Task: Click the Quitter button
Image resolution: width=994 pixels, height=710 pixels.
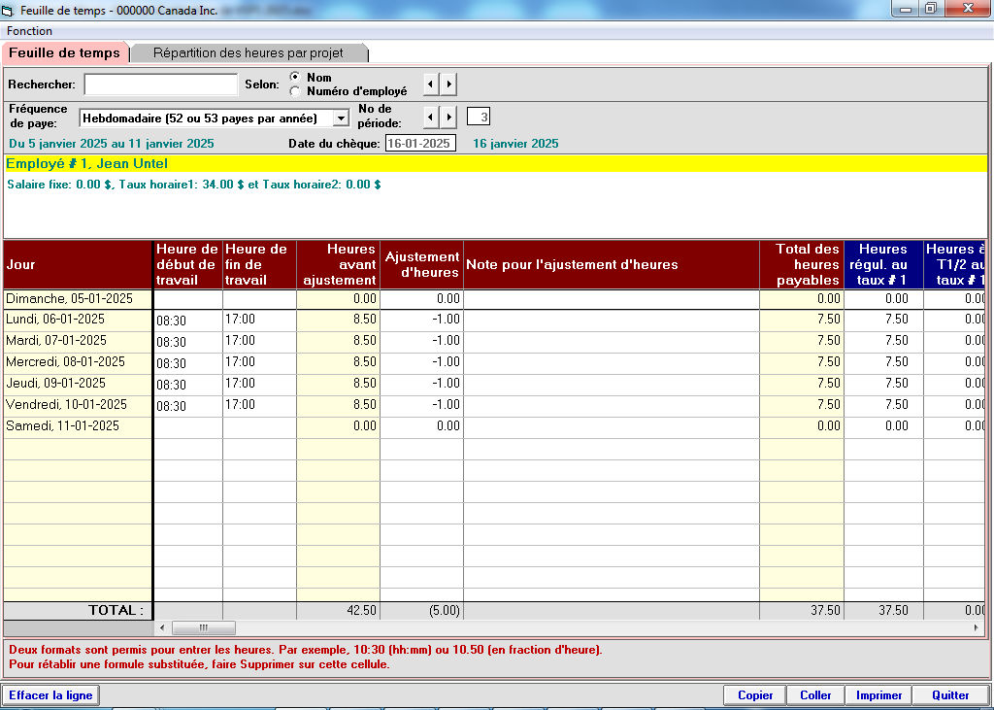Action: coord(950,695)
